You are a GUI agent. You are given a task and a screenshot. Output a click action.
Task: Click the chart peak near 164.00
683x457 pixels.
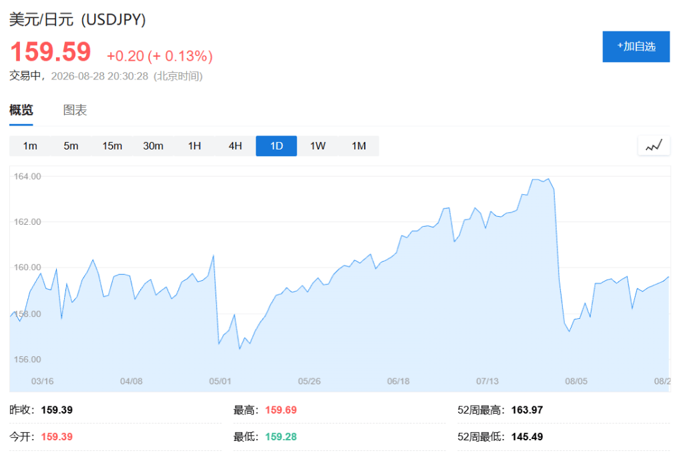[548, 179]
